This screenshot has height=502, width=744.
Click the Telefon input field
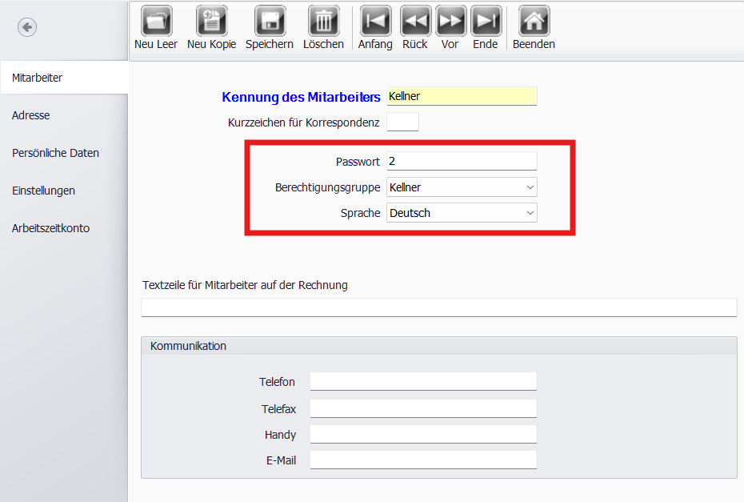pyautogui.click(x=423, y=381)
